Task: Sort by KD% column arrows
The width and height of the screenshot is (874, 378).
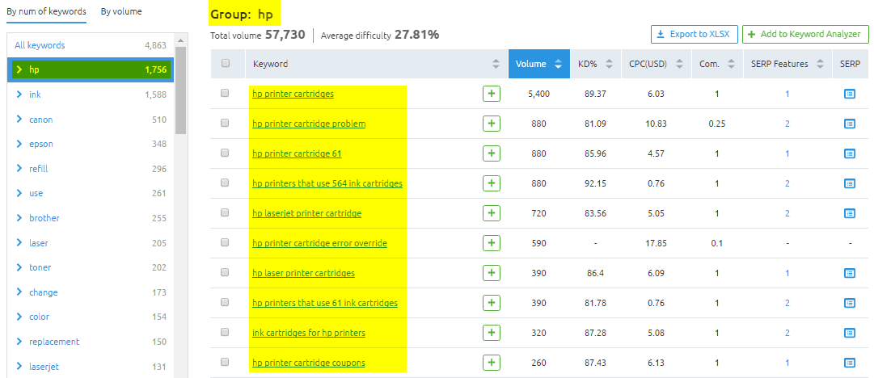Action: point(610,64)
